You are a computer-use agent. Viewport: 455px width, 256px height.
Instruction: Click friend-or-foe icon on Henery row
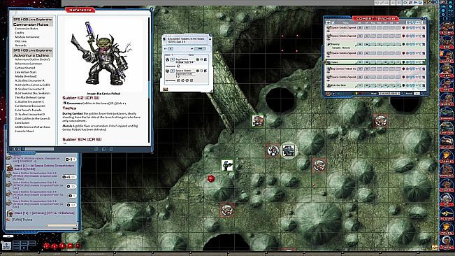tap(403, 44)
